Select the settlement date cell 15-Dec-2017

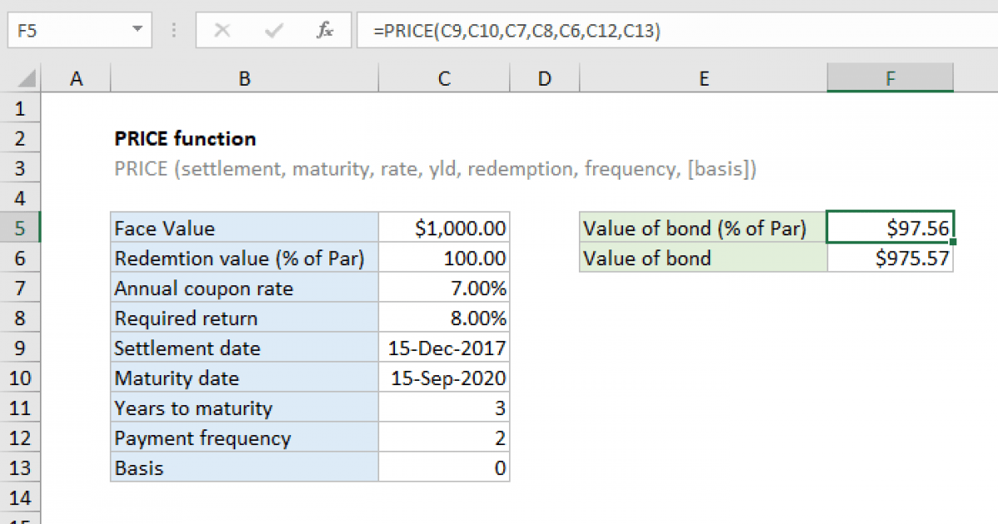point(443,348)
